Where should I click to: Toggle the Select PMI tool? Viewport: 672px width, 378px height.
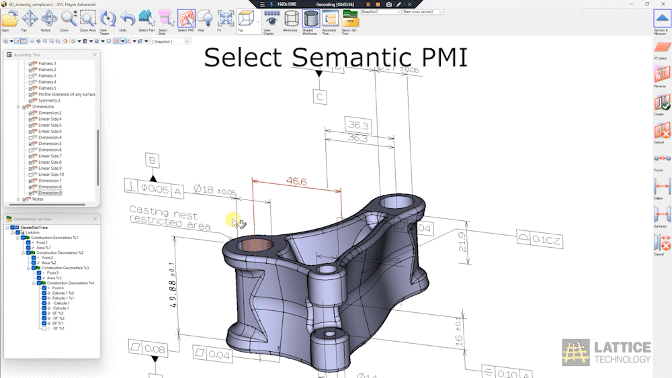click(x=186, y=19)
